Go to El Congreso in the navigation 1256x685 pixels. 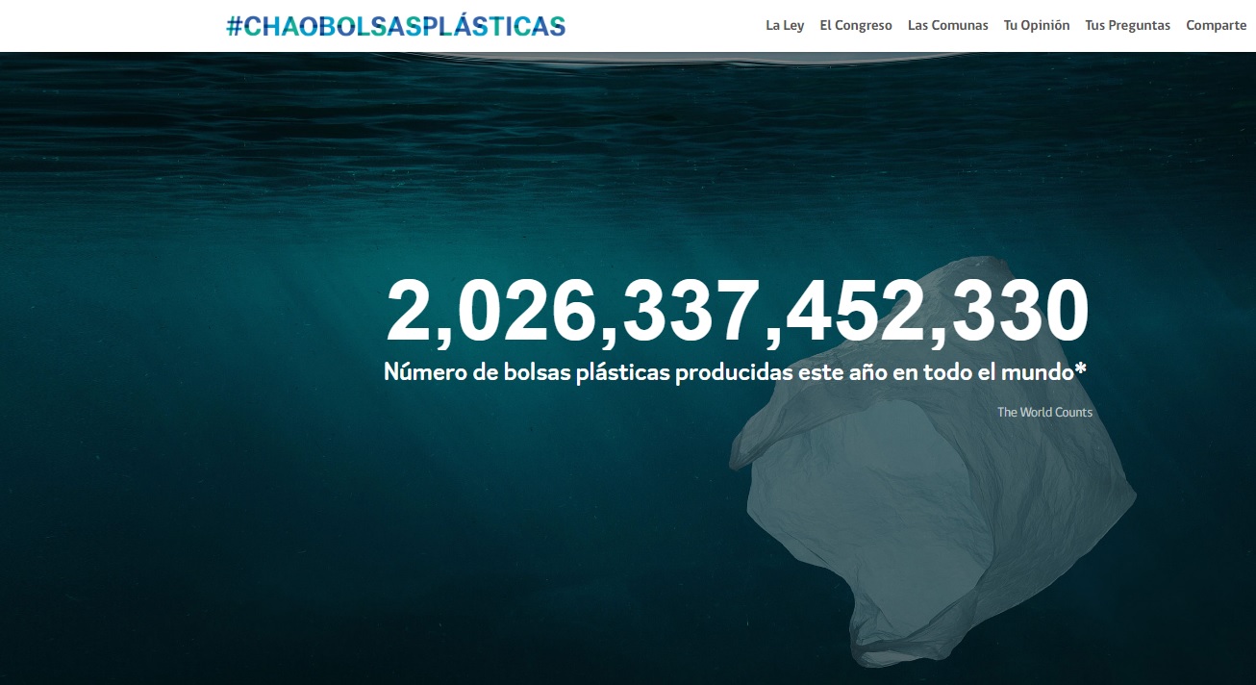point(856,26)
